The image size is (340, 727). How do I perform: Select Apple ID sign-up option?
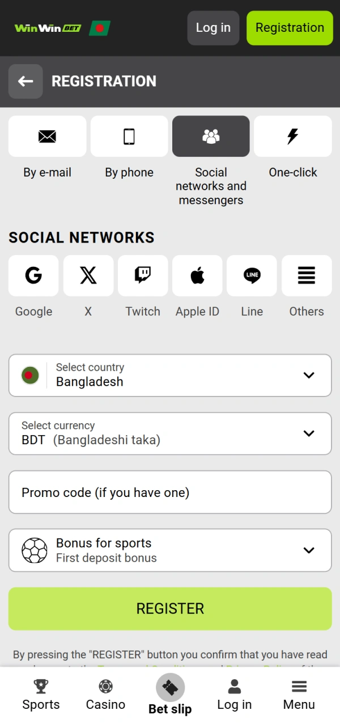(x=197, y=276)
